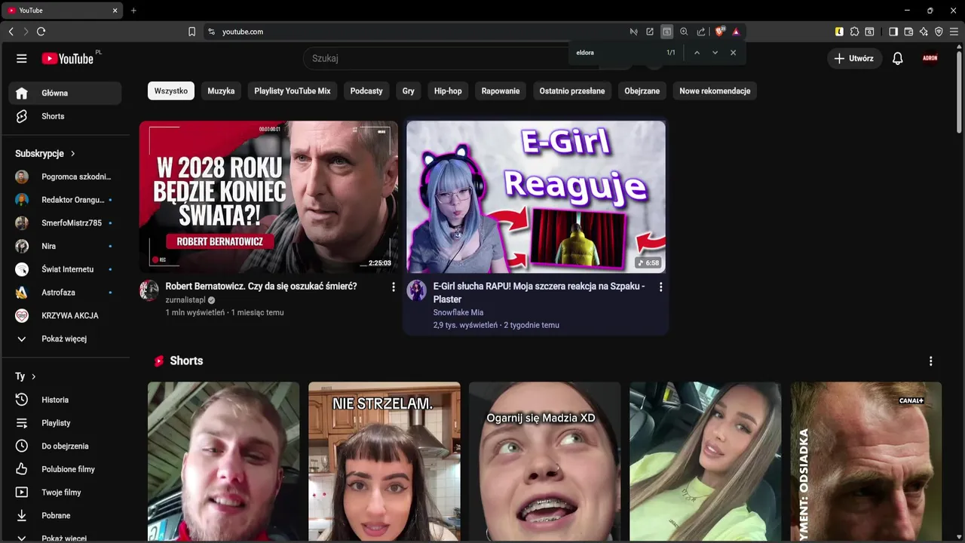Play the 'W 2028 roku będzie koniec świata' thumbnail

tap(268, 197)
